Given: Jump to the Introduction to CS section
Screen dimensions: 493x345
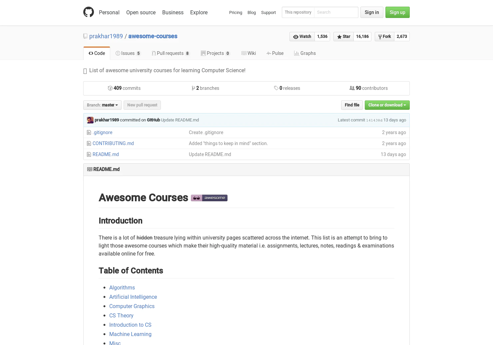Looking at the screenshot, I should coord(130,325).
